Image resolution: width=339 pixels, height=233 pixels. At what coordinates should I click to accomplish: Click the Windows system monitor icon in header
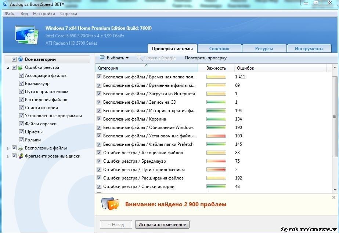[x=27, y=35]
